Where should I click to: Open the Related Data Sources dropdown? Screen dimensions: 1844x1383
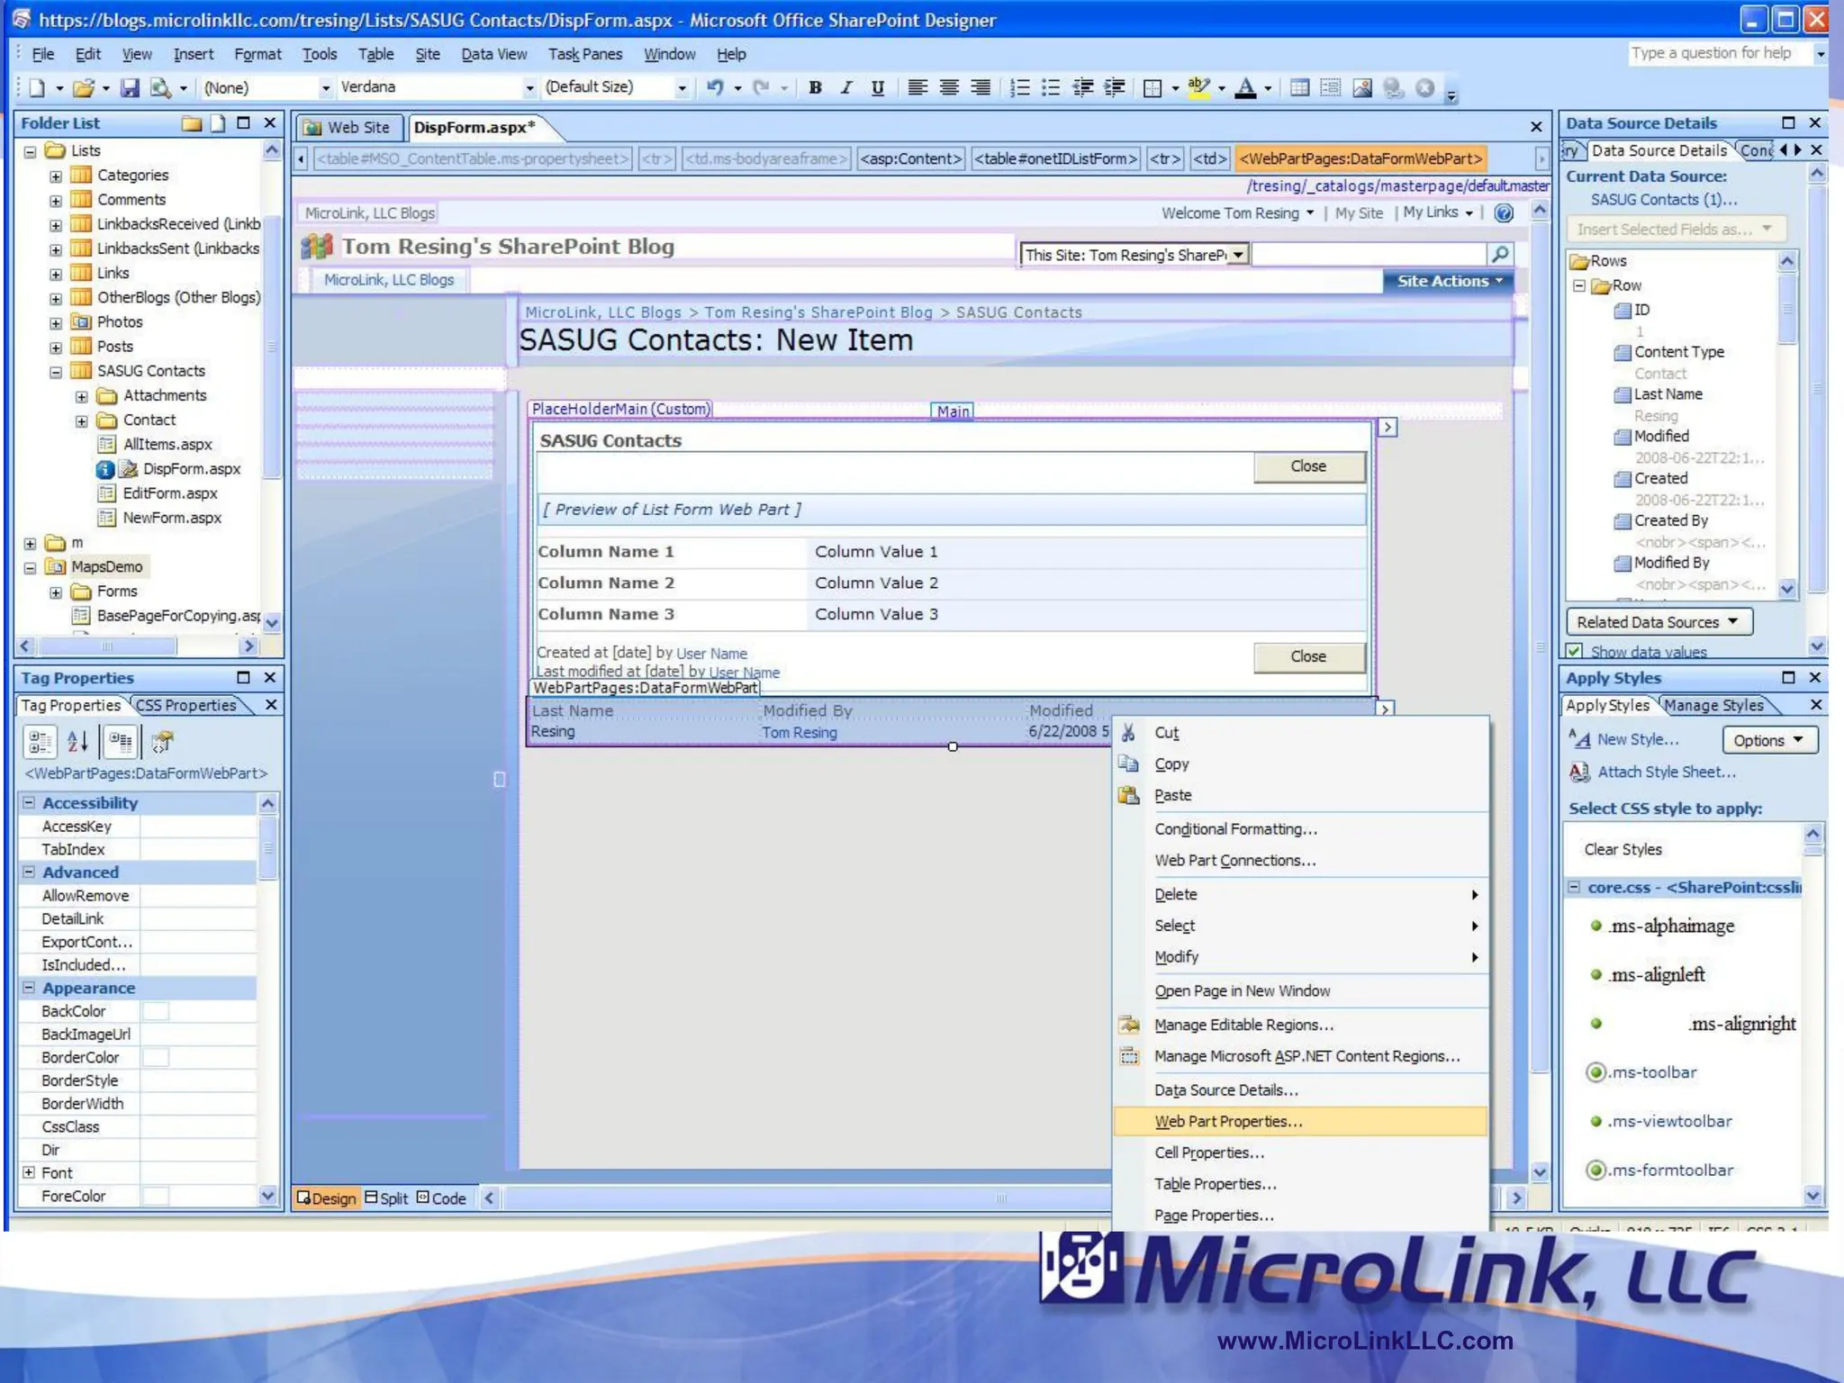point(1659,622)
